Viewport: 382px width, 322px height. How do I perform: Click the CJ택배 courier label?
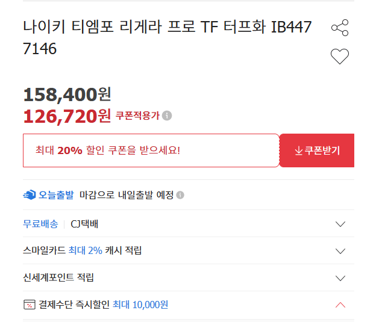pos(84,224)
